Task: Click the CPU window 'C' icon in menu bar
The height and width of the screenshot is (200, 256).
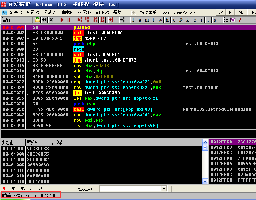Action: pos(4,12)
